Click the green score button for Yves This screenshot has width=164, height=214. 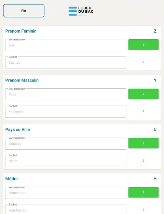pos(143,94)
